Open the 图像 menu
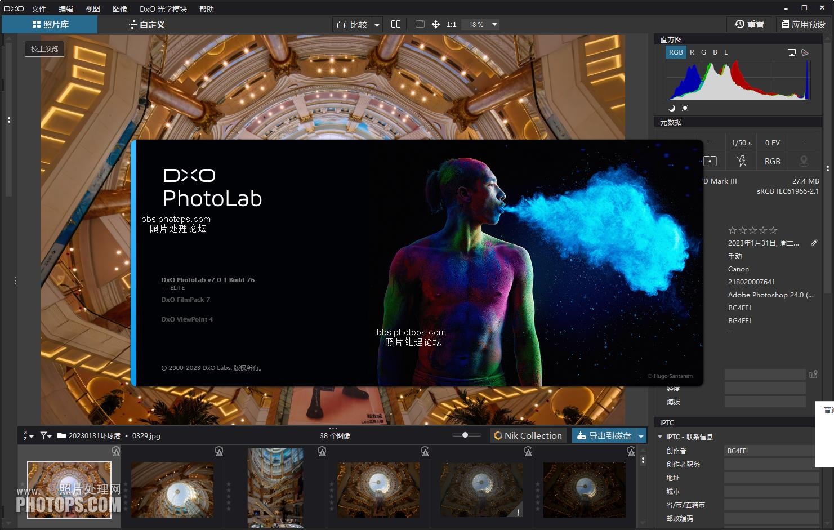This screenshot has height=530, width=834. point(120,8)
